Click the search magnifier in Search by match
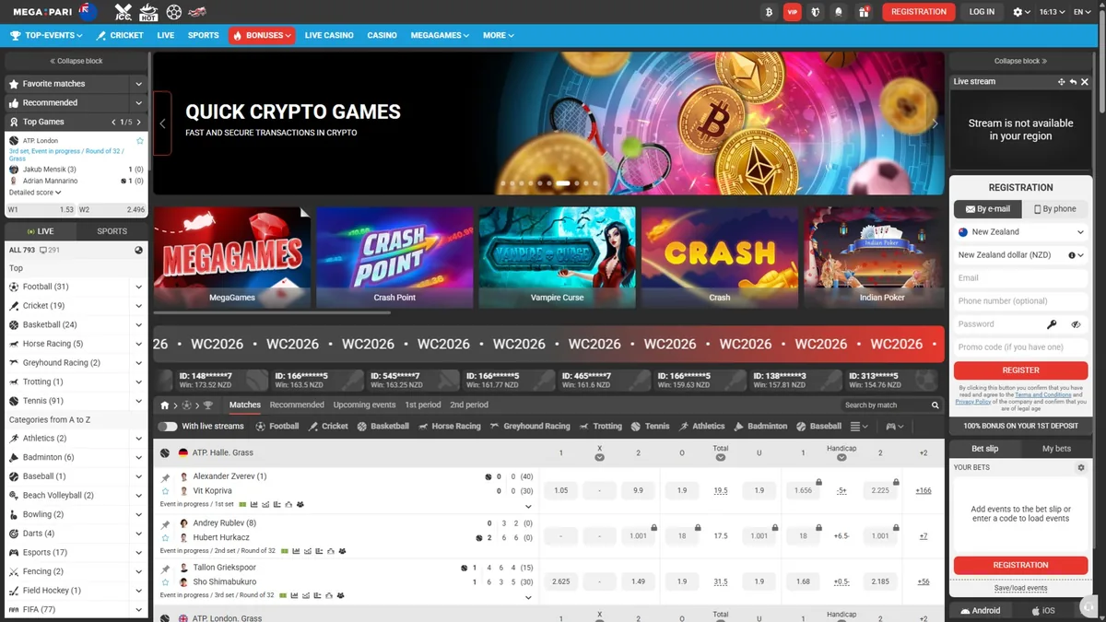 [935, 405]
